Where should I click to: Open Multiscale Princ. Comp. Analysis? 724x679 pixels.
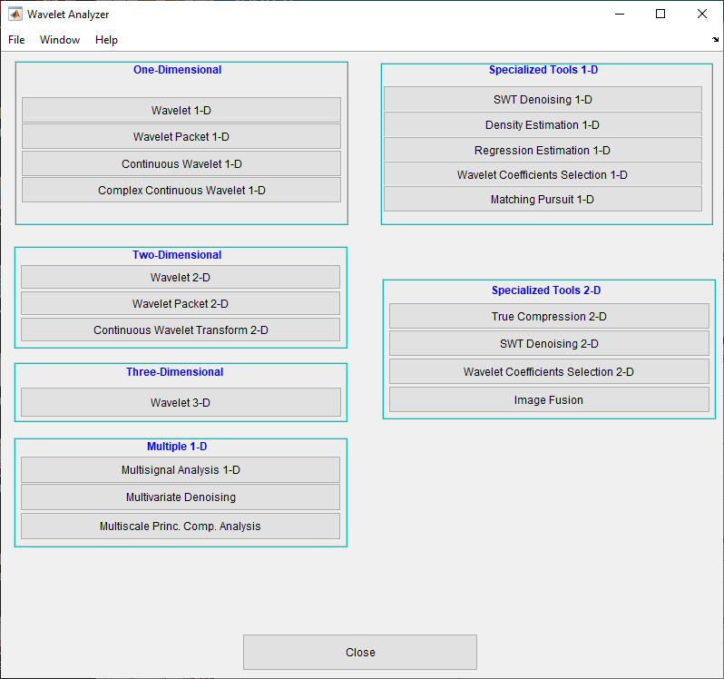[x=180, y=526]
